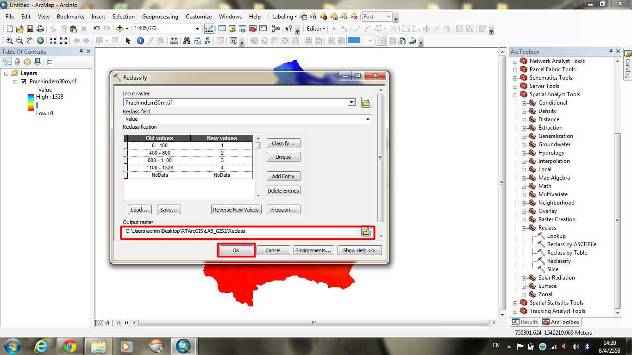Image resolution: width=632 pixels, height=355 pixels.
Task: Click the Table Of Contents window icon
Action: pos(222,29)
